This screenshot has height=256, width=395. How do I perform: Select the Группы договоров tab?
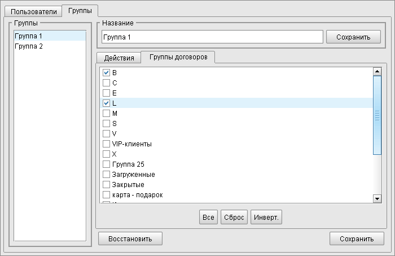tap(177, 57)
